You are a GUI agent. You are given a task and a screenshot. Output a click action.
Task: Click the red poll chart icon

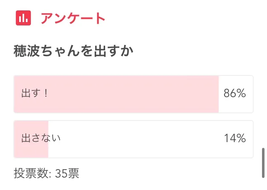[x=24, y=18]
